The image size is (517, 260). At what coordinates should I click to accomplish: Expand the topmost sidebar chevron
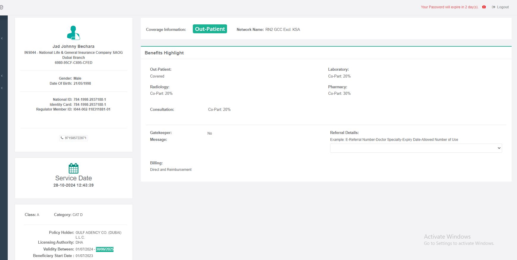tap(2, 38)
